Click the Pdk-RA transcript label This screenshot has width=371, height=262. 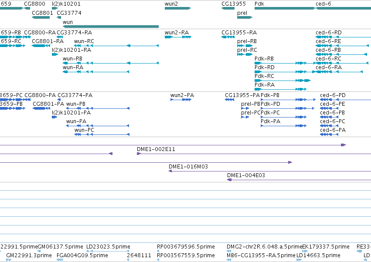[265, 85]
